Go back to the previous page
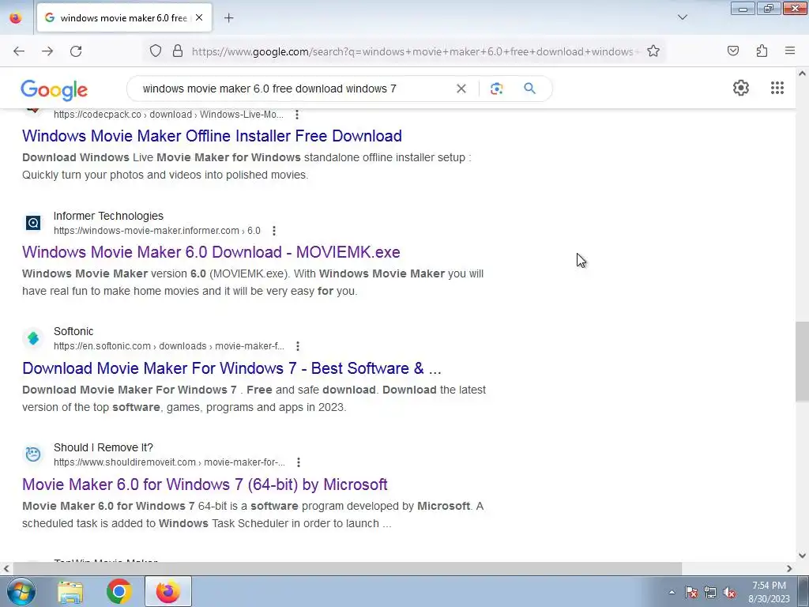 click(19, 51)
